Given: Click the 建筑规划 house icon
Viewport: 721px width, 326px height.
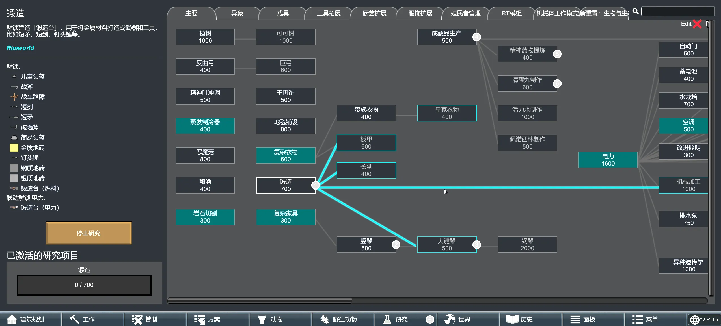Looking at the screenshot, I should click(x=12, y=320).
